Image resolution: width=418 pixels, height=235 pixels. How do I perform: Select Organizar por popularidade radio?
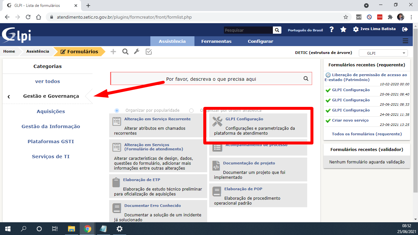[x=117, y=110]
